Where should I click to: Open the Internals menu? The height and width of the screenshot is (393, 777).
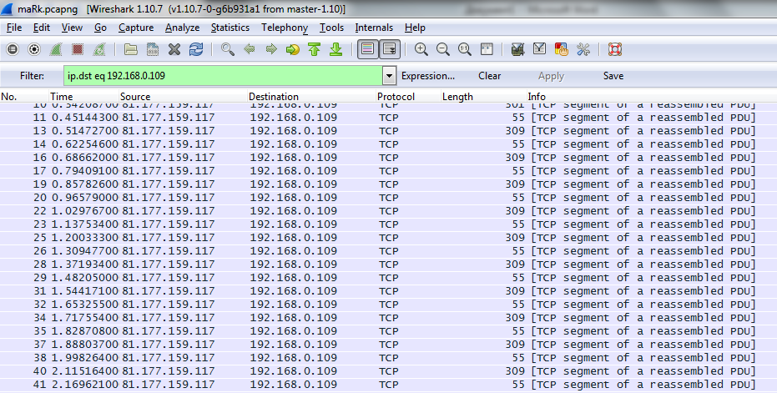click(x=374, y=28)
